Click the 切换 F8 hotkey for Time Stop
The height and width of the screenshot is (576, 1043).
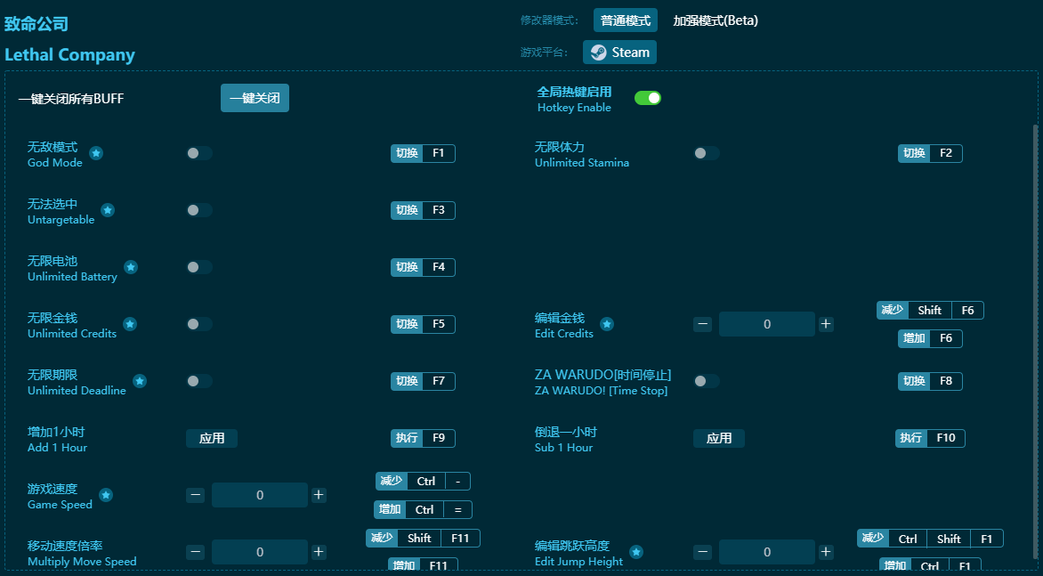point(930,381)
